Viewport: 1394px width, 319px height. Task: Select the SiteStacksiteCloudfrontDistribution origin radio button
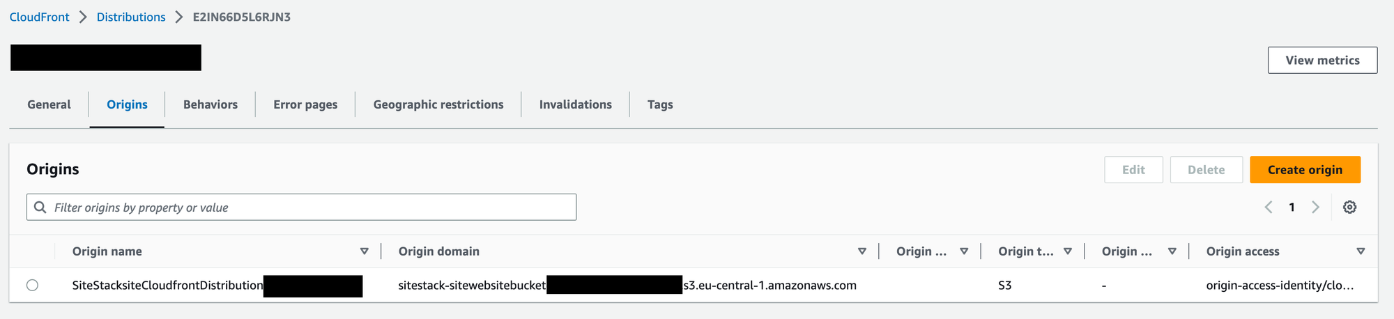click(32, 286)
